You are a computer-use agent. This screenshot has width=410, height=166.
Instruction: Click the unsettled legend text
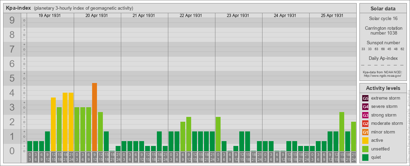click(381, 149)
